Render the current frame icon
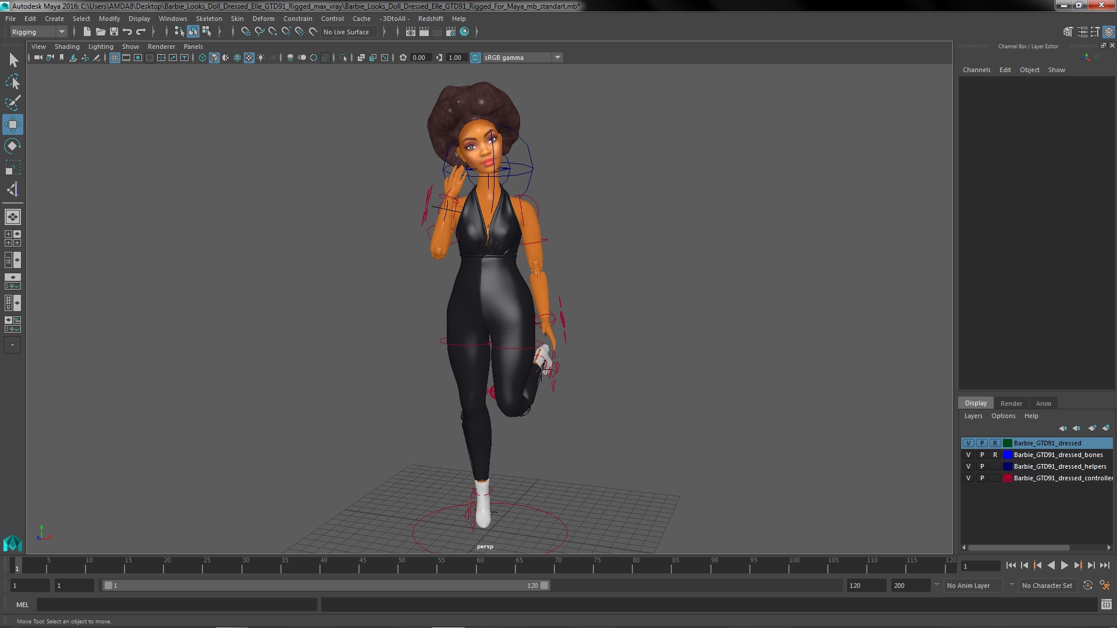 [424, 31]
